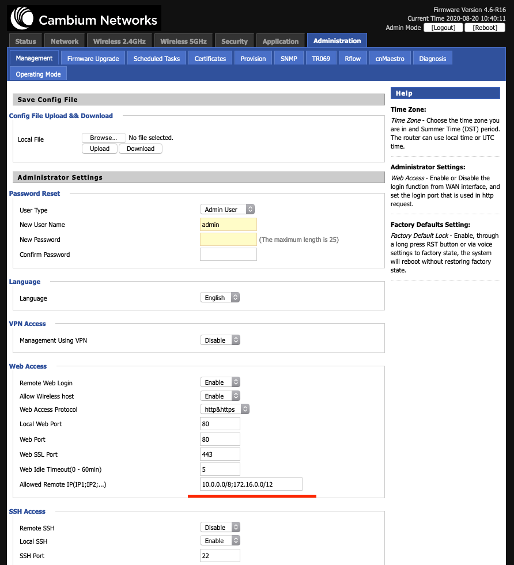Select the Web Access Protocol dropdown
The width and height of the screenshot is (514, 565).
pos(225,409)
